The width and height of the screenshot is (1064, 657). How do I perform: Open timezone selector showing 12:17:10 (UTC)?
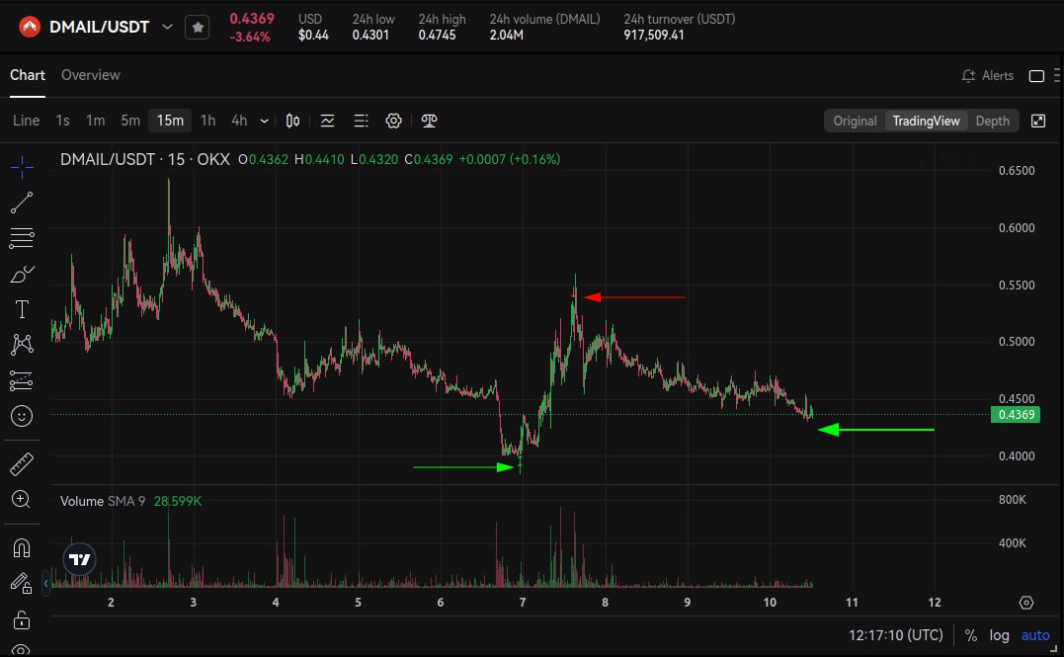coord(895,635)
